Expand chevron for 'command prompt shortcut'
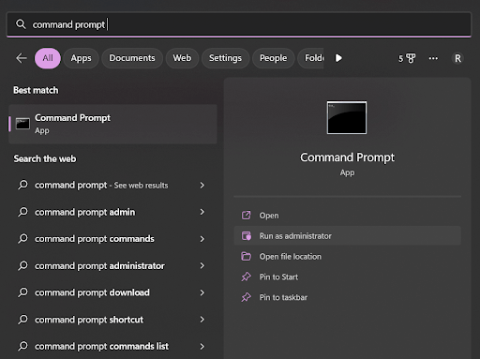Image resolution: width=480 pixels, height=359 pixels. pos(202,320)
